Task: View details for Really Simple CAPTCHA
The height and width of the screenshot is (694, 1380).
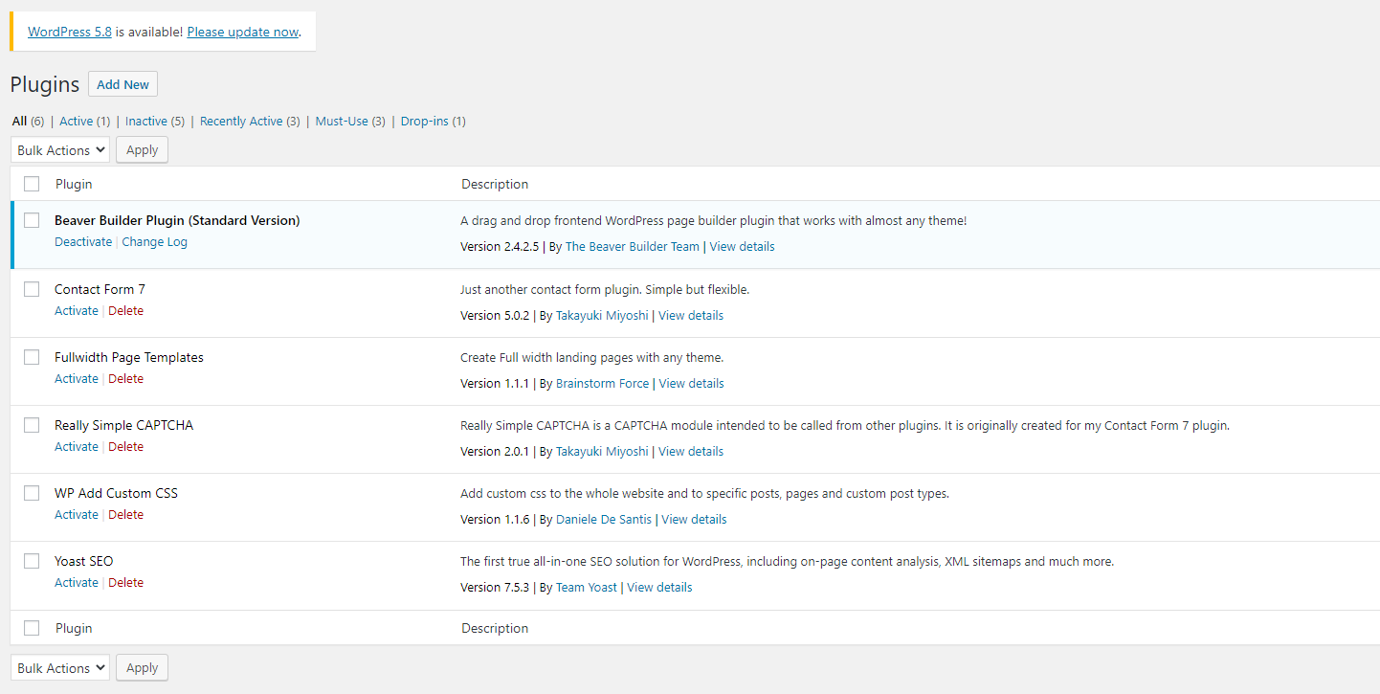Action: (x=691, y=452)
